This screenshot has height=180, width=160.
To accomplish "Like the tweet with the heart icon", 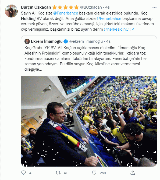I will [94, 173].
